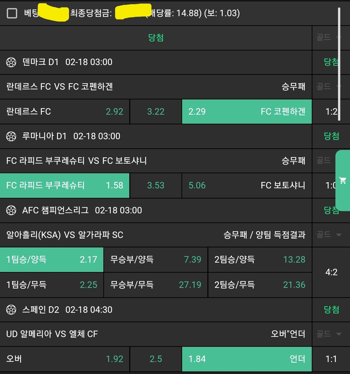The width and height of the screenshot is (350, 374).
Task: Click the vertical scrollbar on right edge
Action: pos(339,65)
